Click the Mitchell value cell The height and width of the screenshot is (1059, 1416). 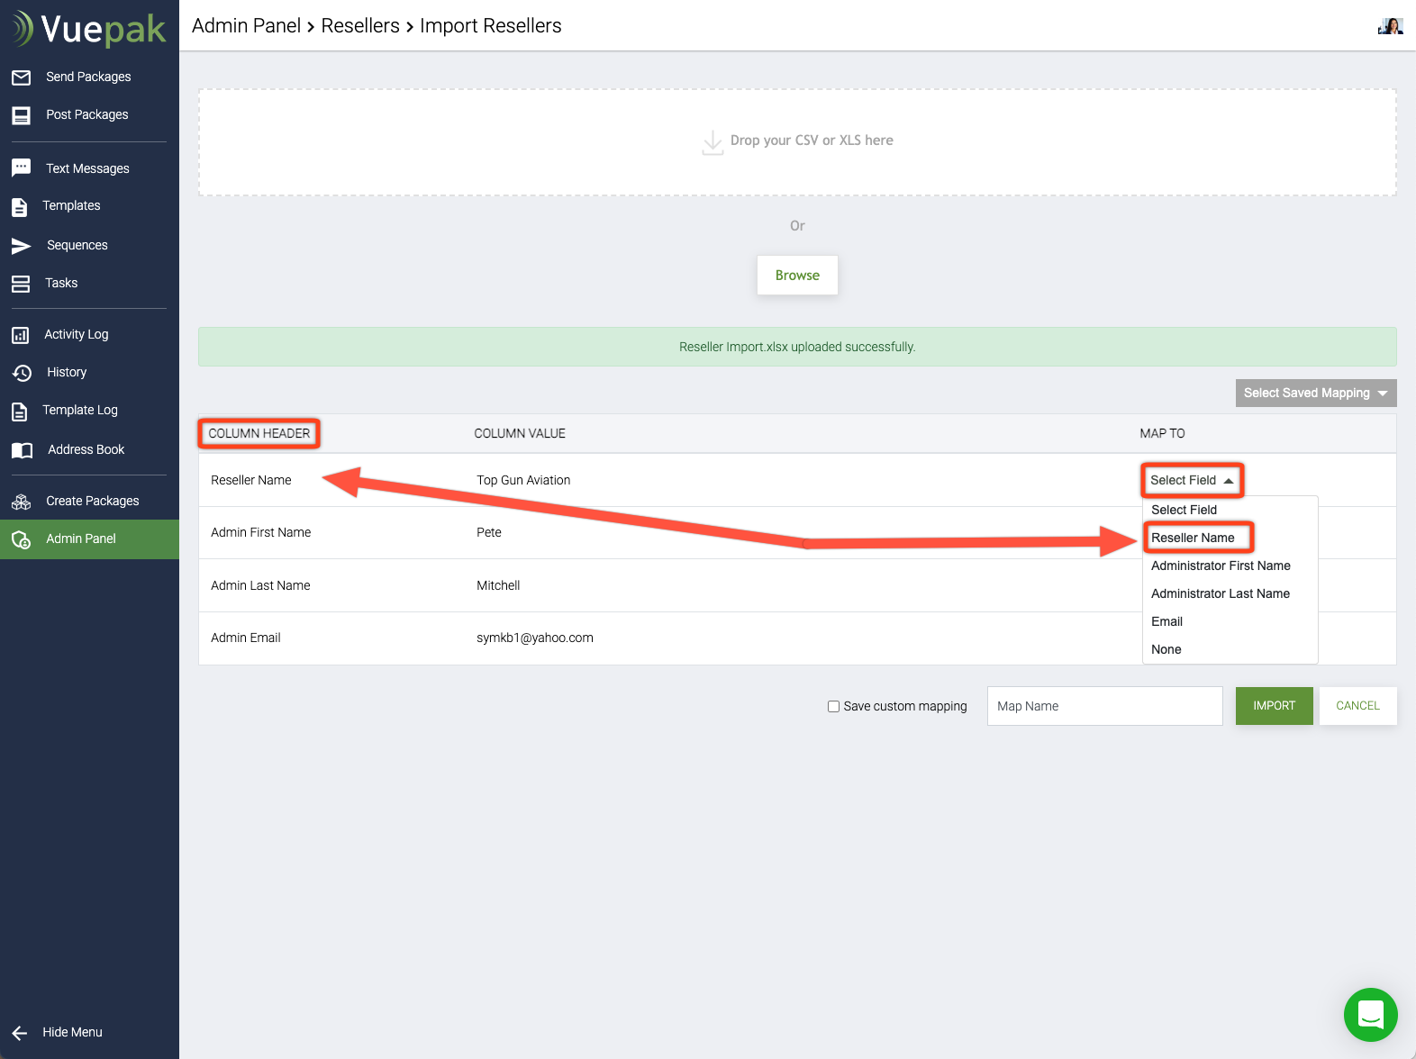tap(498, 586)
